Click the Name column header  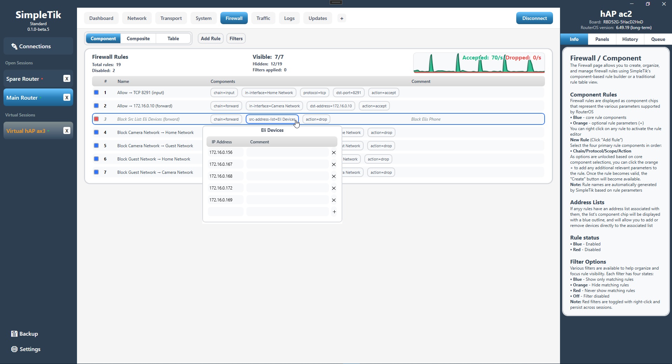click(123, 81)
